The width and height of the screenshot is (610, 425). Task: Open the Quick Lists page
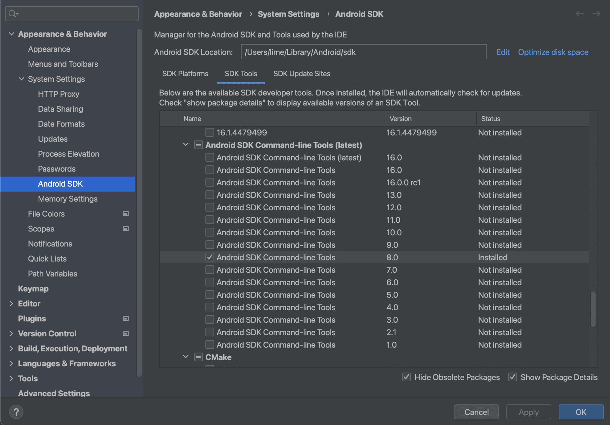[x=47, y=259]
